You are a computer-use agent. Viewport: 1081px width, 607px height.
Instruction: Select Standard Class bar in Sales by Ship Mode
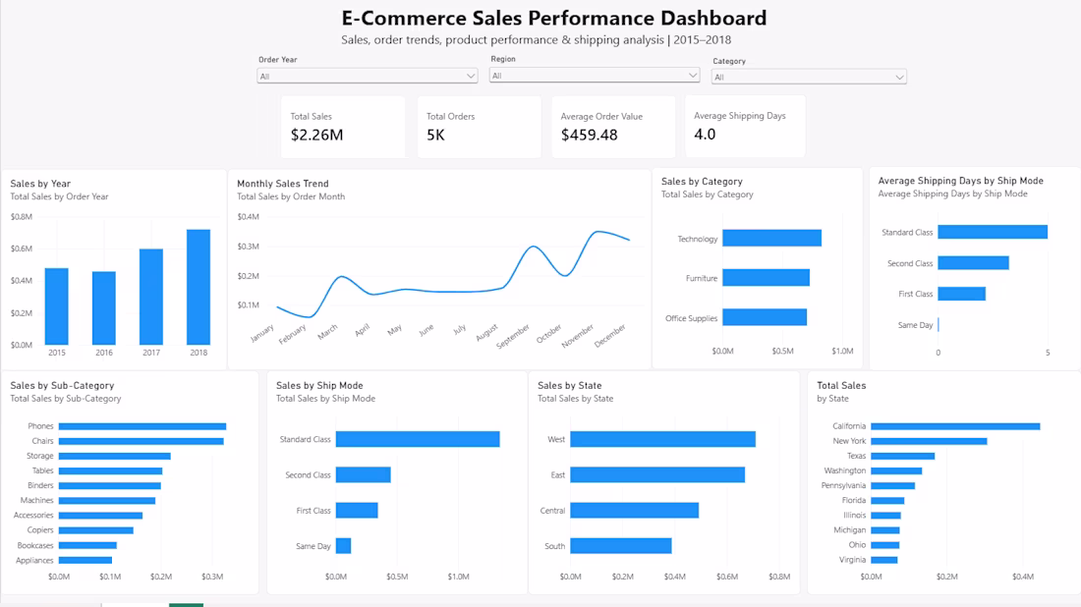[418, 439]
